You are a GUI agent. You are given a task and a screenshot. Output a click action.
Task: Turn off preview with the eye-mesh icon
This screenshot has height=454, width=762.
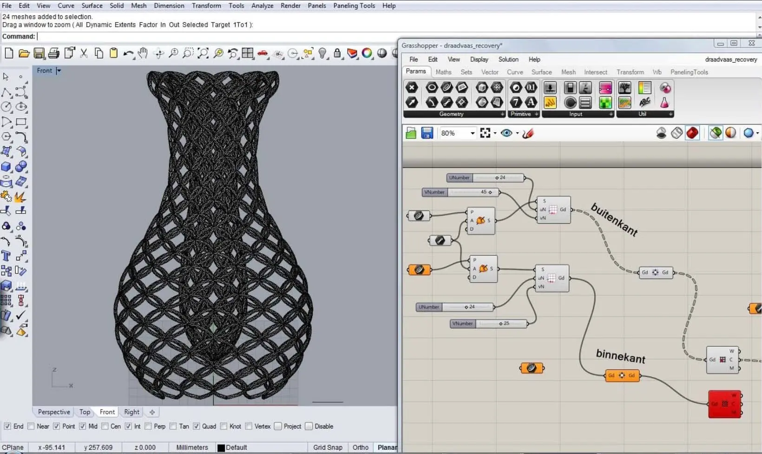coord(661,133)
